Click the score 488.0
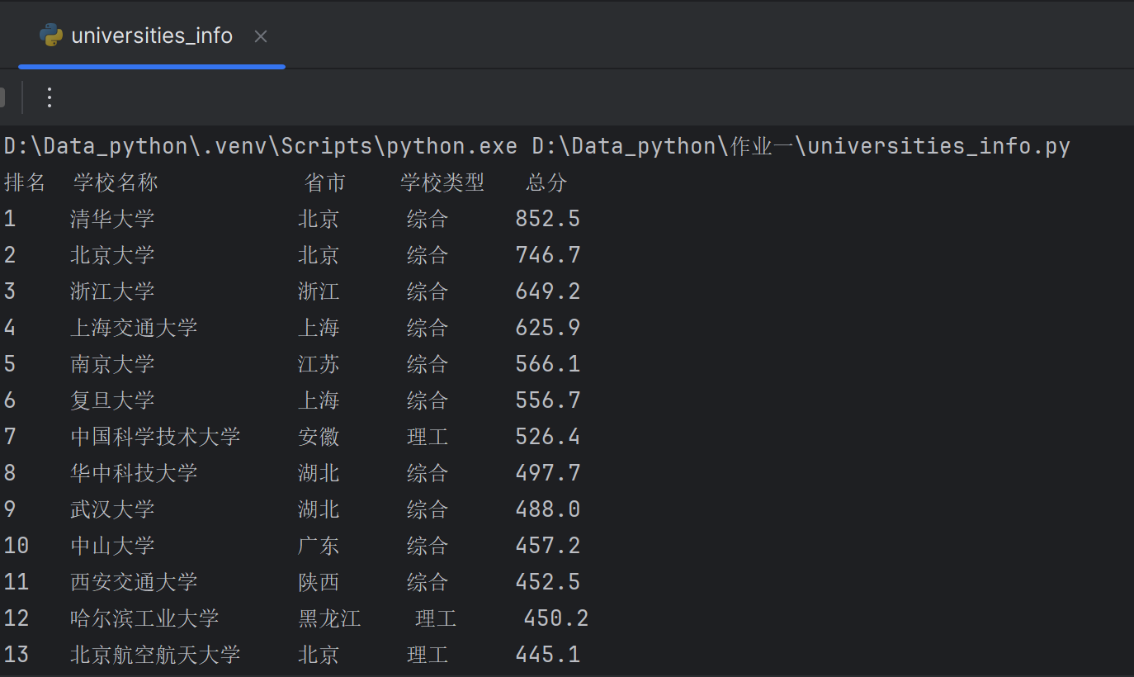 pyautogui.click(x=548, y=509)
